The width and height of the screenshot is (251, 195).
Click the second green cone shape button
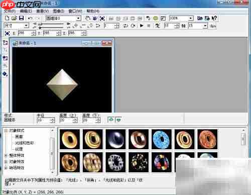[x=118, y=120]
